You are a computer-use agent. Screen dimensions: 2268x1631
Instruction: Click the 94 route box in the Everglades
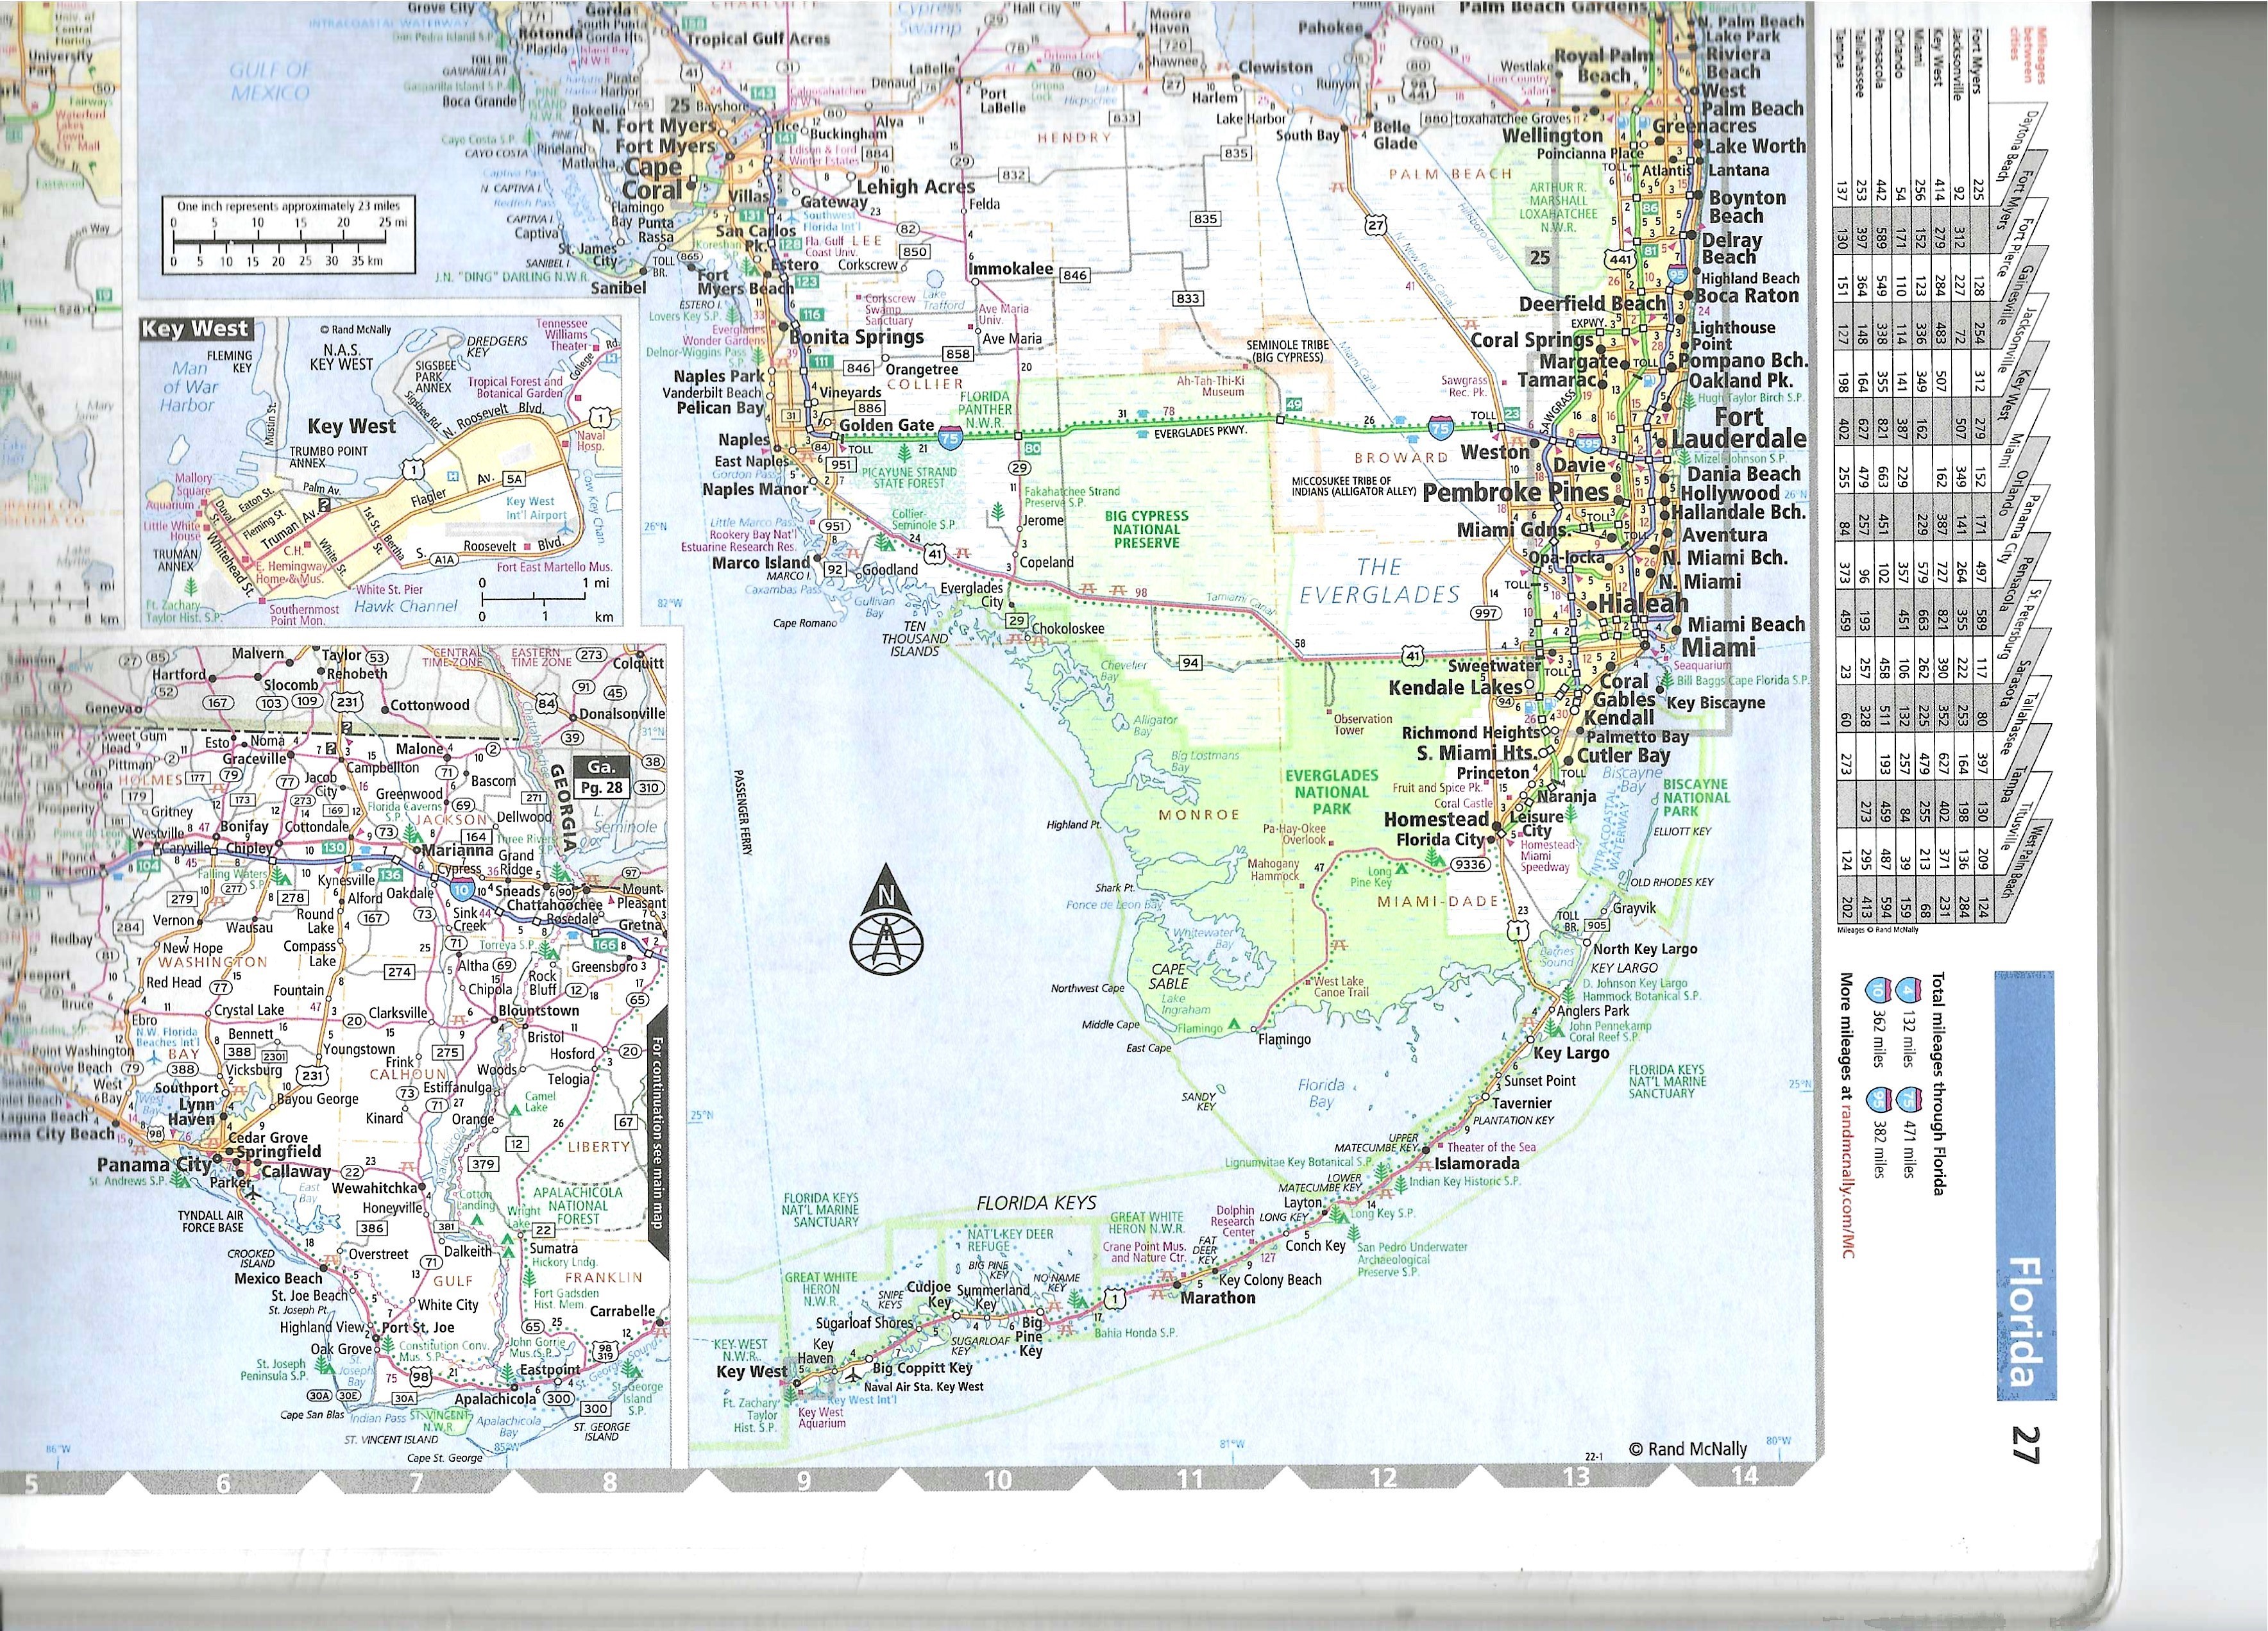1190,663
